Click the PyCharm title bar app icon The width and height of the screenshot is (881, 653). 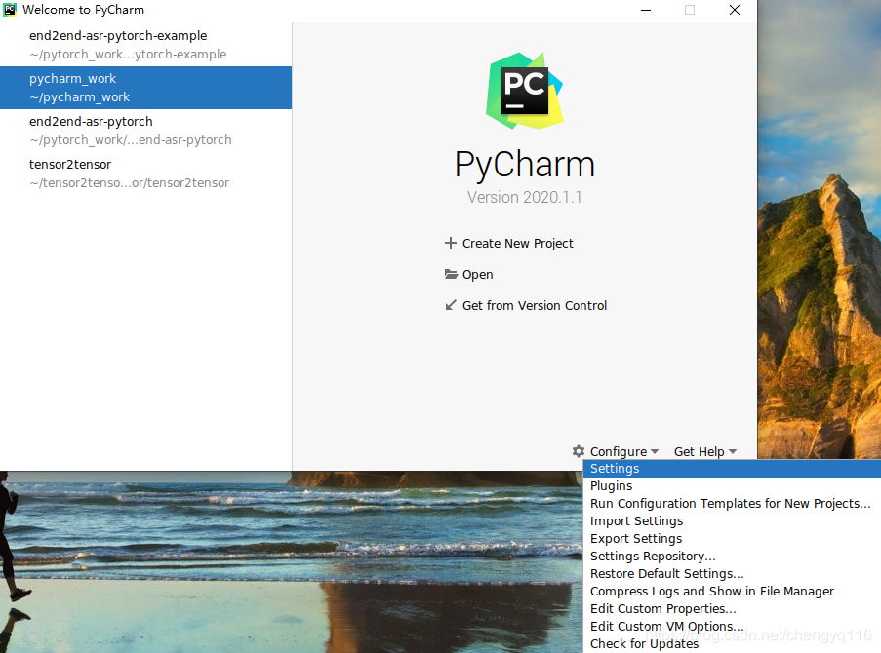(10, 10)
